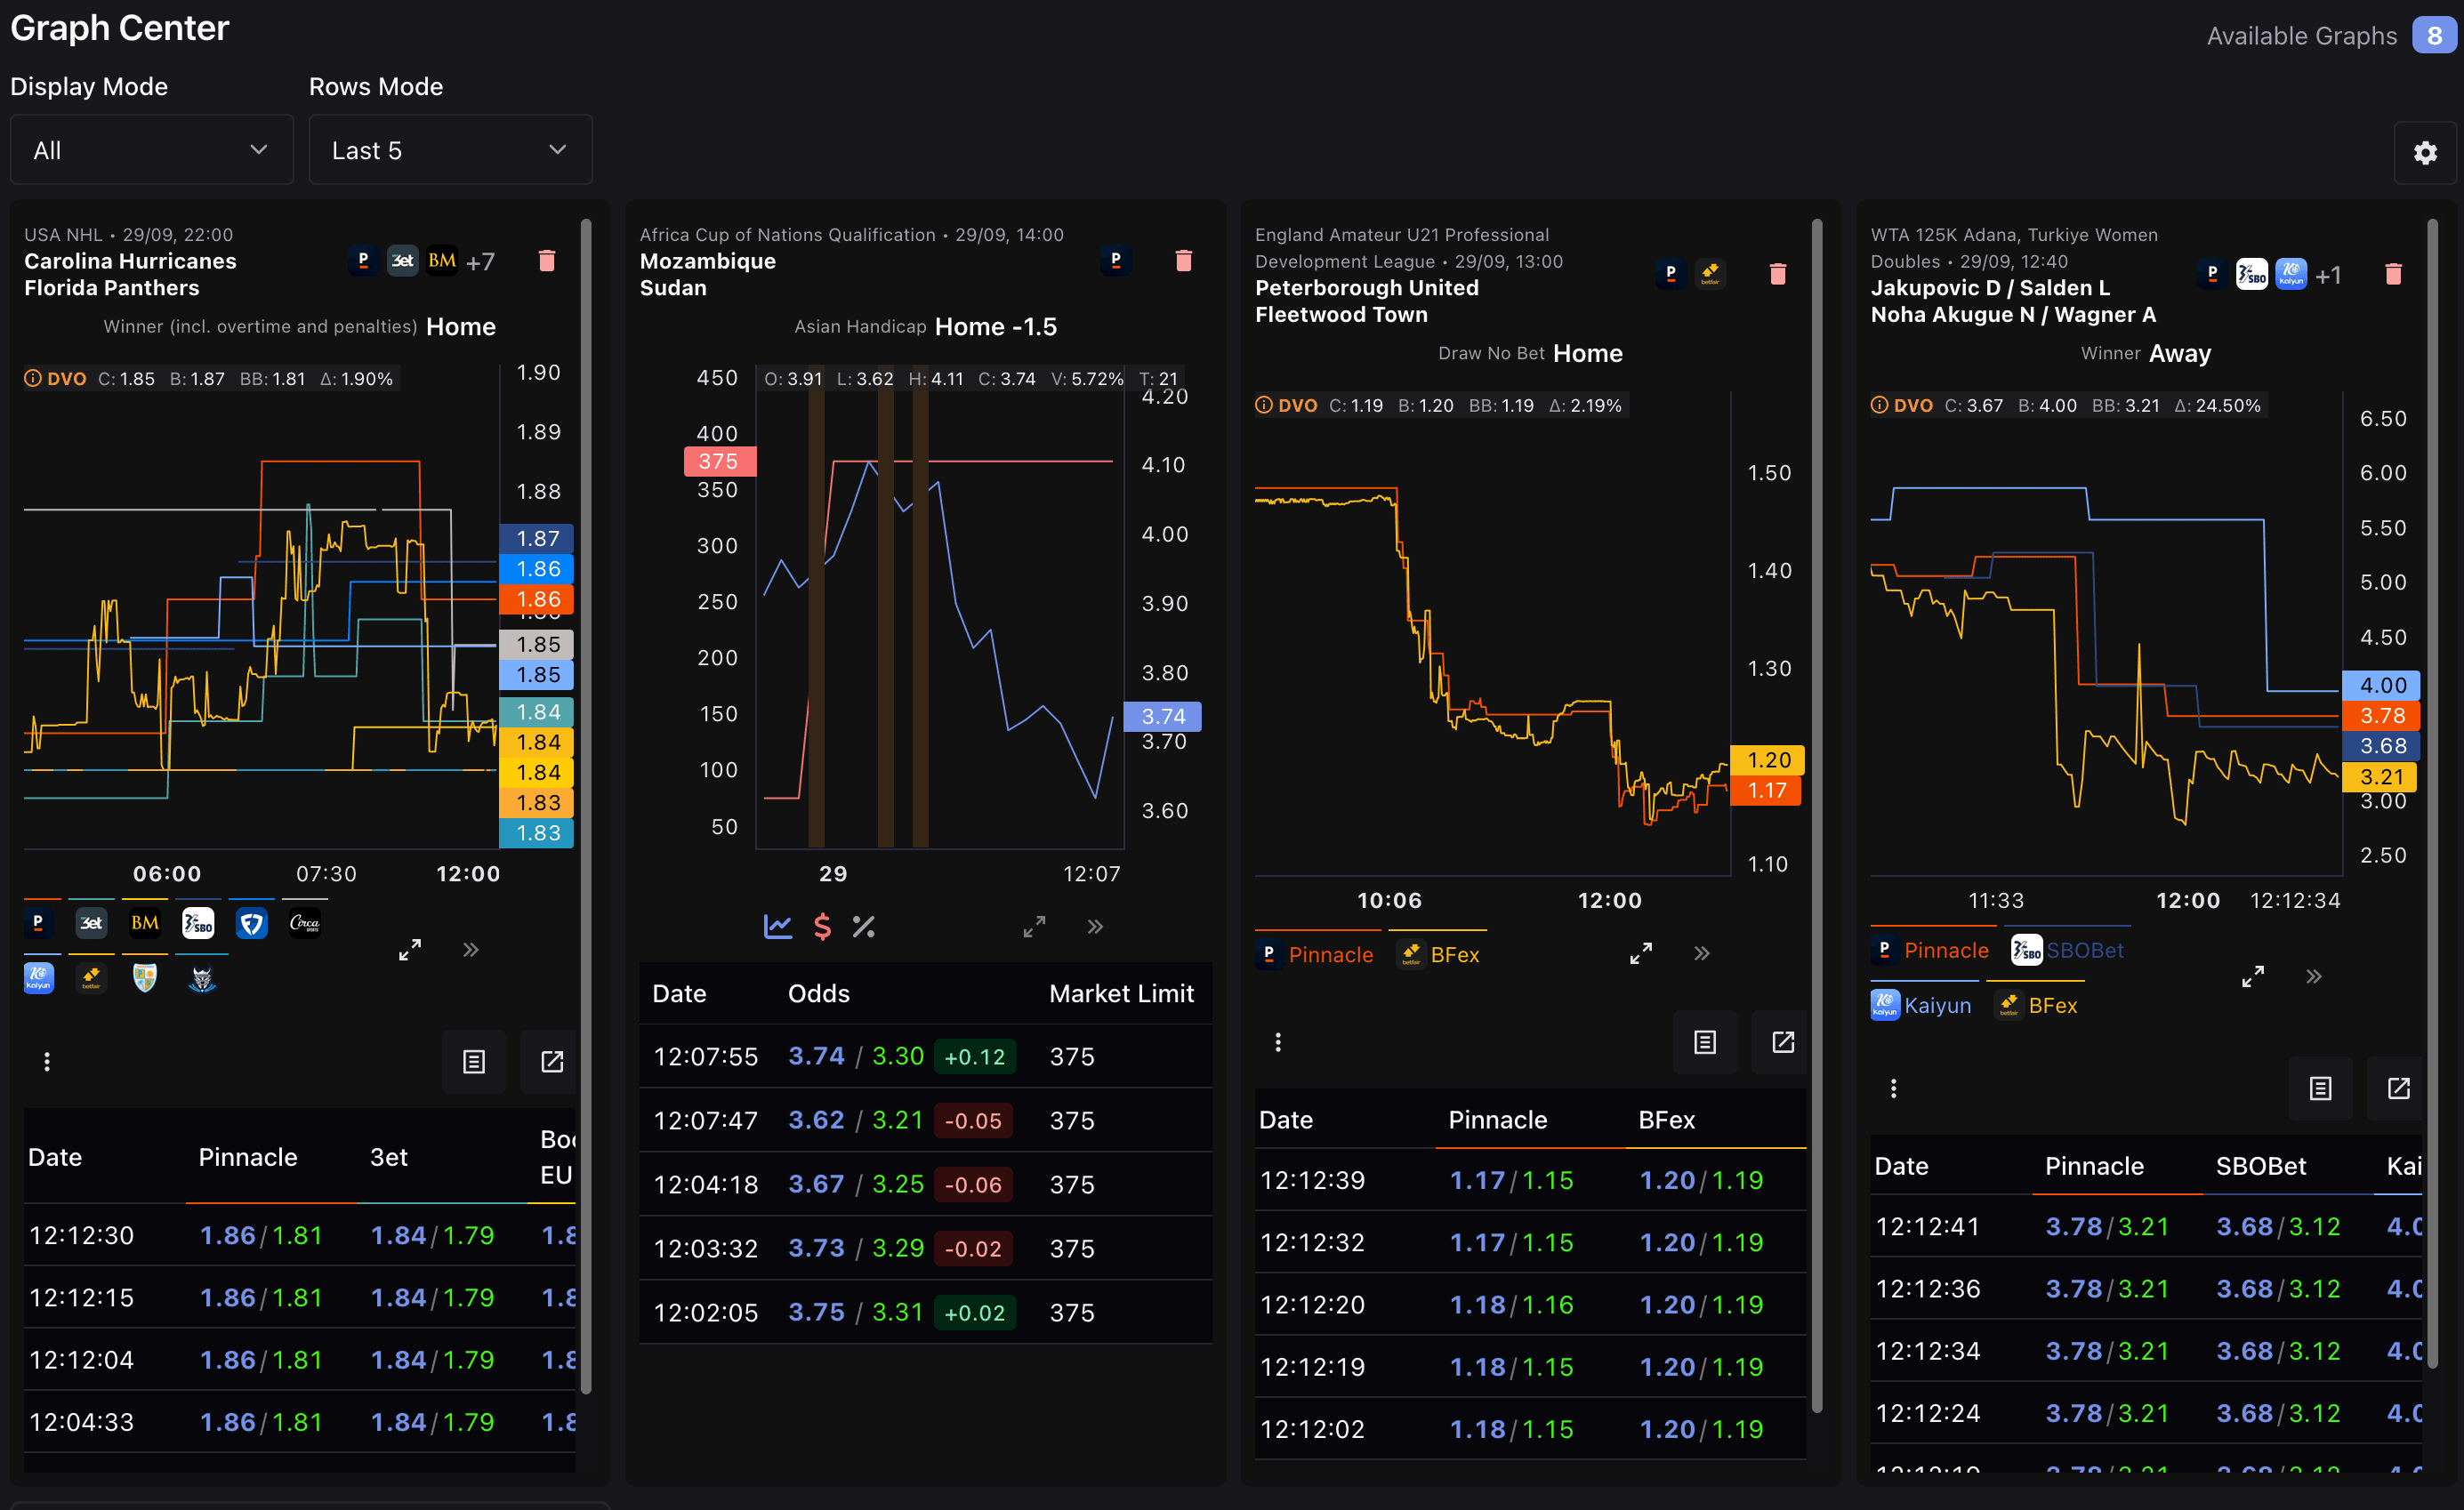2464x1510 pixels.
Task: Delete the Mozambique vs Sudan graph card
Action: click(x=1183, y=261)
